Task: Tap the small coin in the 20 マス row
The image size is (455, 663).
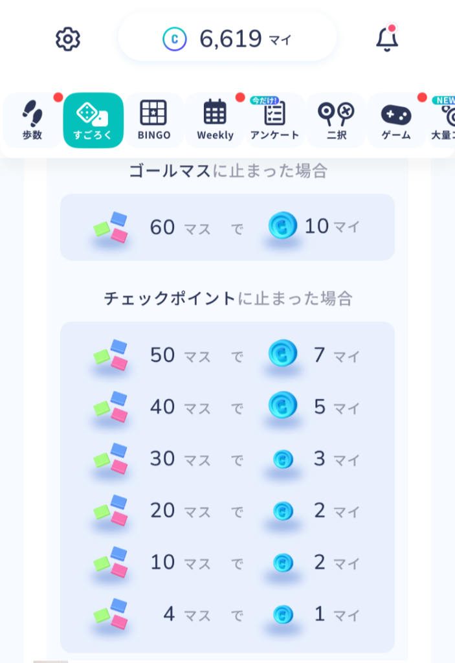Action: click(x=283, y=510)
